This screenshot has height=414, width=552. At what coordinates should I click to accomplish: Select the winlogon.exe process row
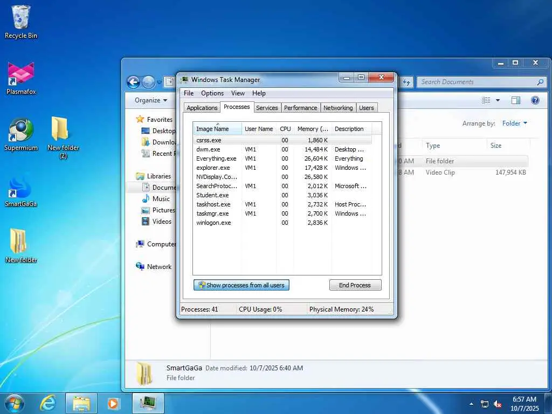282,223
